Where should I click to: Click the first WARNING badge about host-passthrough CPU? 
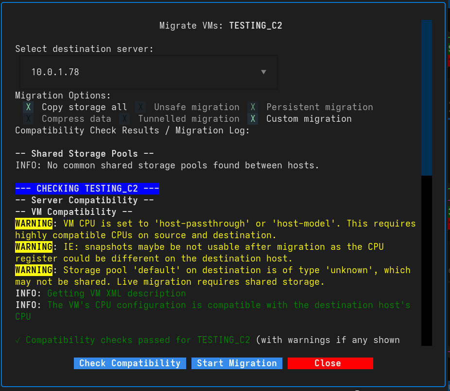[x=33, y=223]
